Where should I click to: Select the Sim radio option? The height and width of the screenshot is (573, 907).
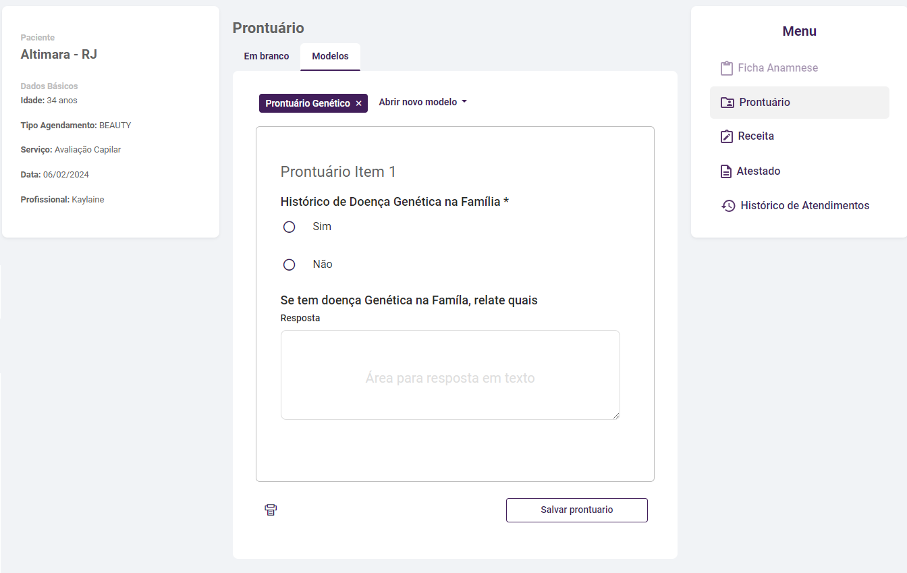[290, 227]
